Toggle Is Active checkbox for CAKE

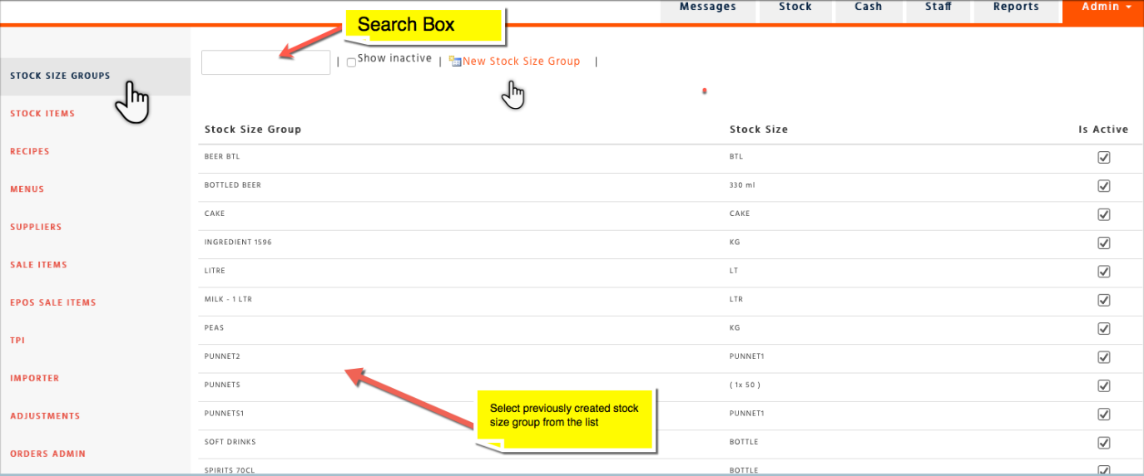pos(1104,214)
